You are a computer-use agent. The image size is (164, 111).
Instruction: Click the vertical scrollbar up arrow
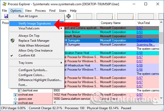coord(161,22)
